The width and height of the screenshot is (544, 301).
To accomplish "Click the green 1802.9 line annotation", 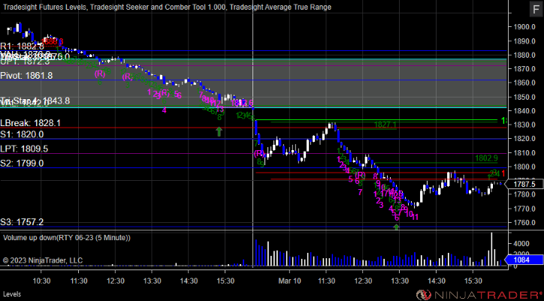I will click(x=486, y=158).
